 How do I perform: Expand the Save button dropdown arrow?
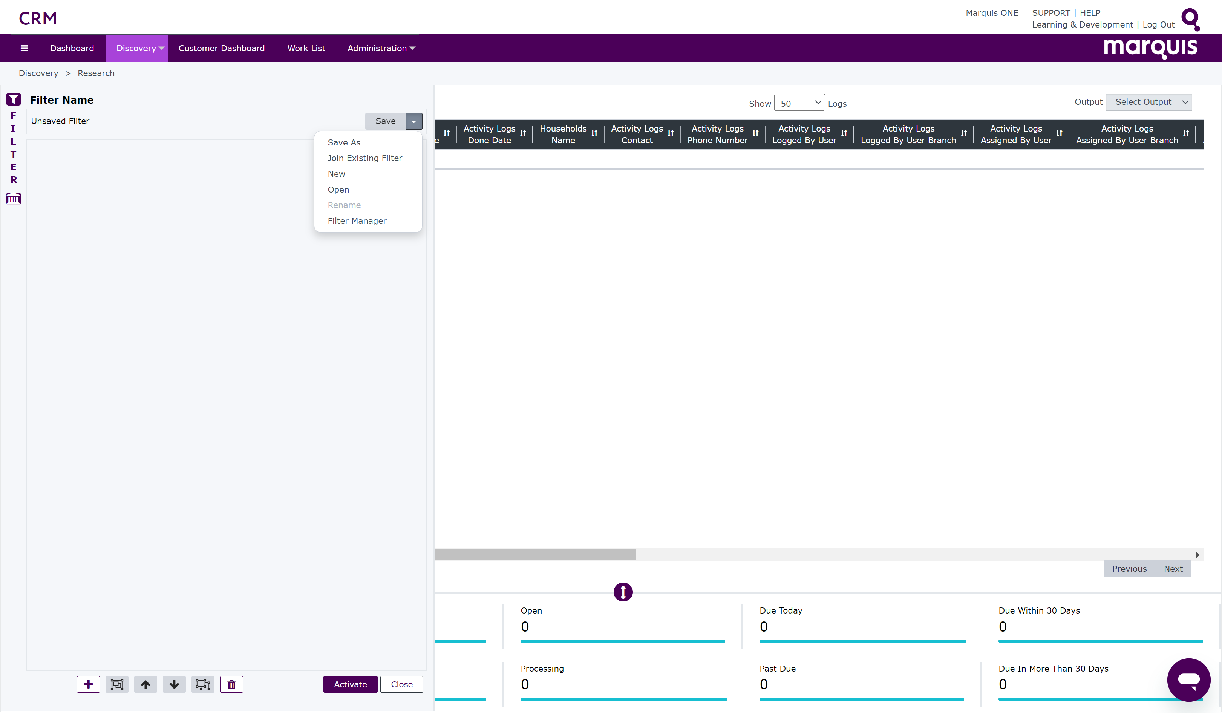413,121
